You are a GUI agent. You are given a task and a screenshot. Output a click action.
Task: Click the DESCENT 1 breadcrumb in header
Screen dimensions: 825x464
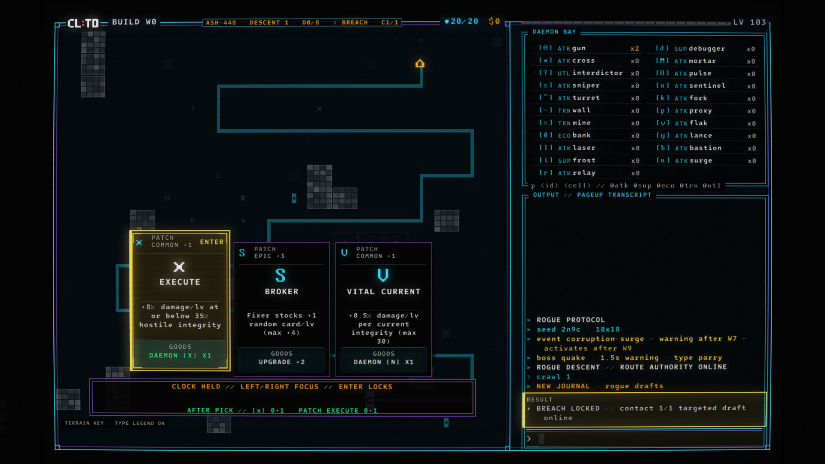(269, 22)
